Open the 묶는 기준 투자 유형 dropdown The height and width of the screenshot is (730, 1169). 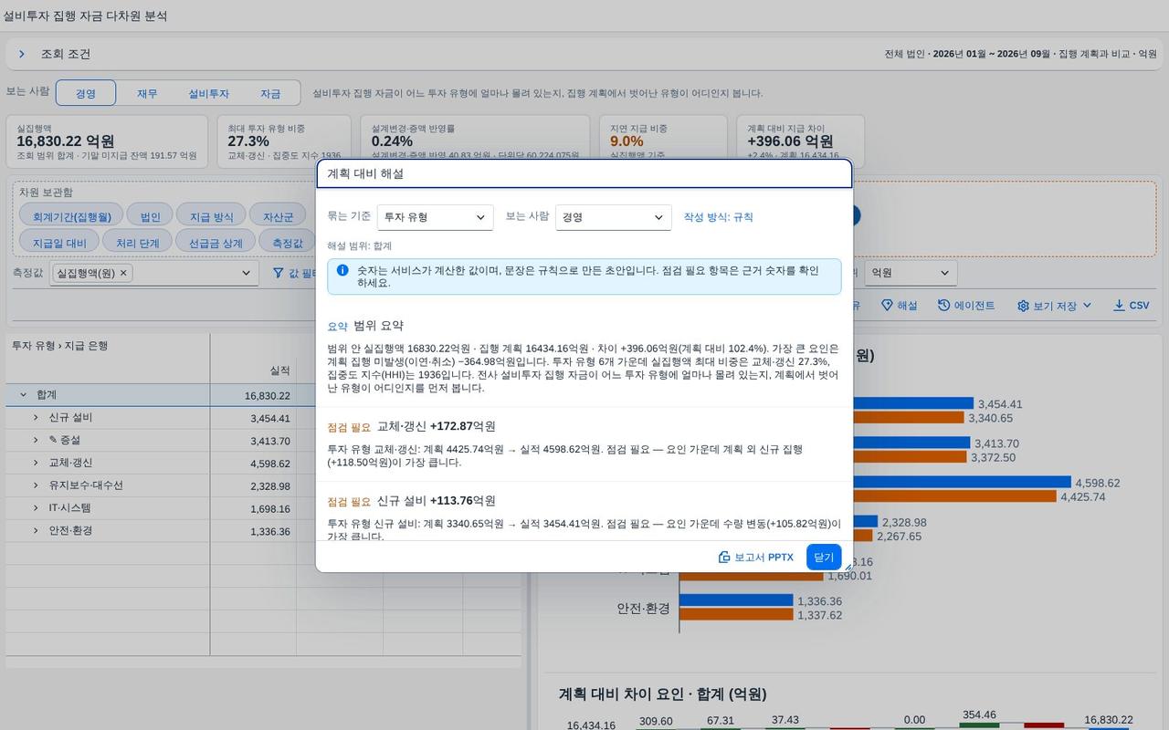point(435,217)
